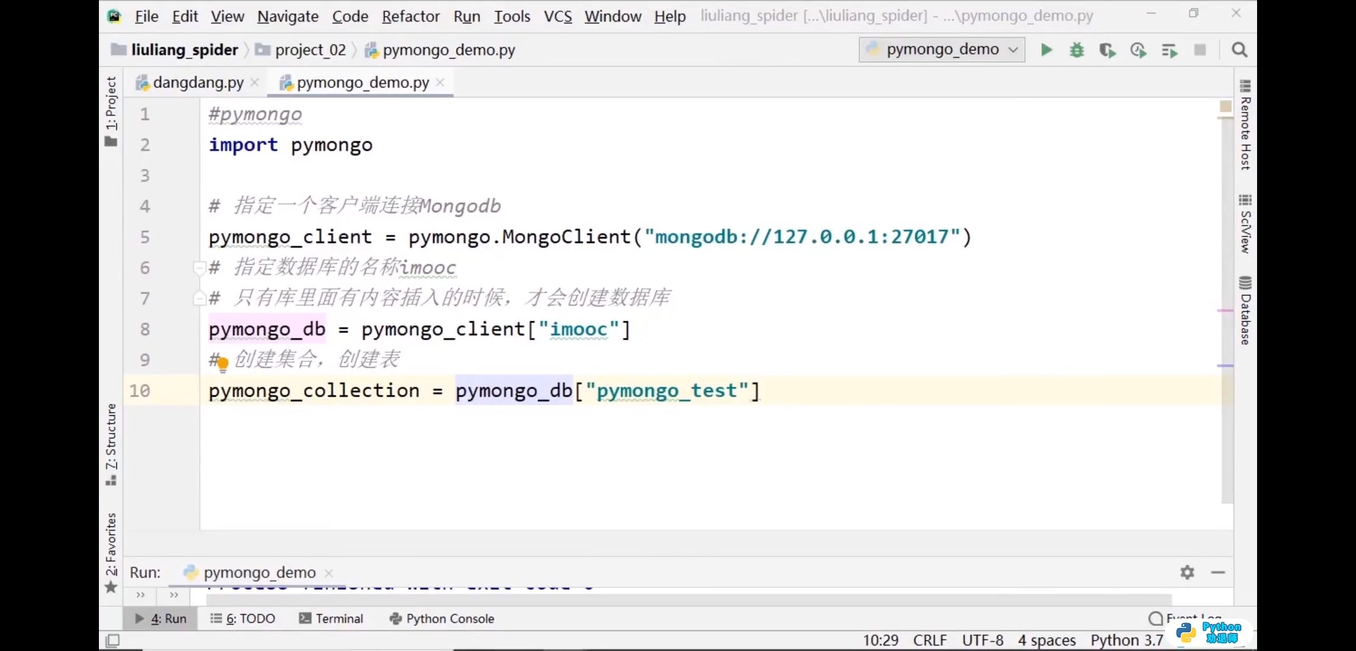Viewport: 1356px width, 651px height.
Task: Switch to the dangdang.py editor tab
Action: point(198,83)
